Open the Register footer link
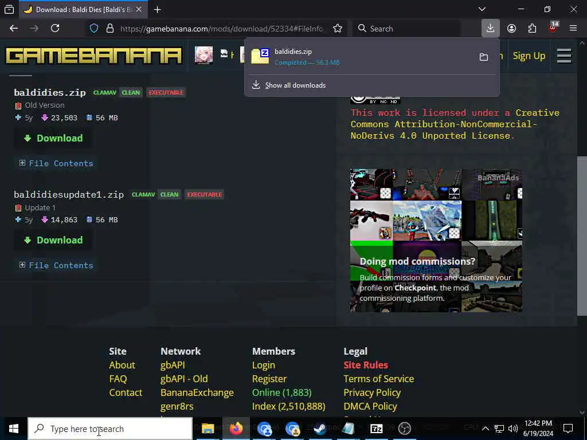The width and height of the screenshot is (587, 440). click(269, 379)
